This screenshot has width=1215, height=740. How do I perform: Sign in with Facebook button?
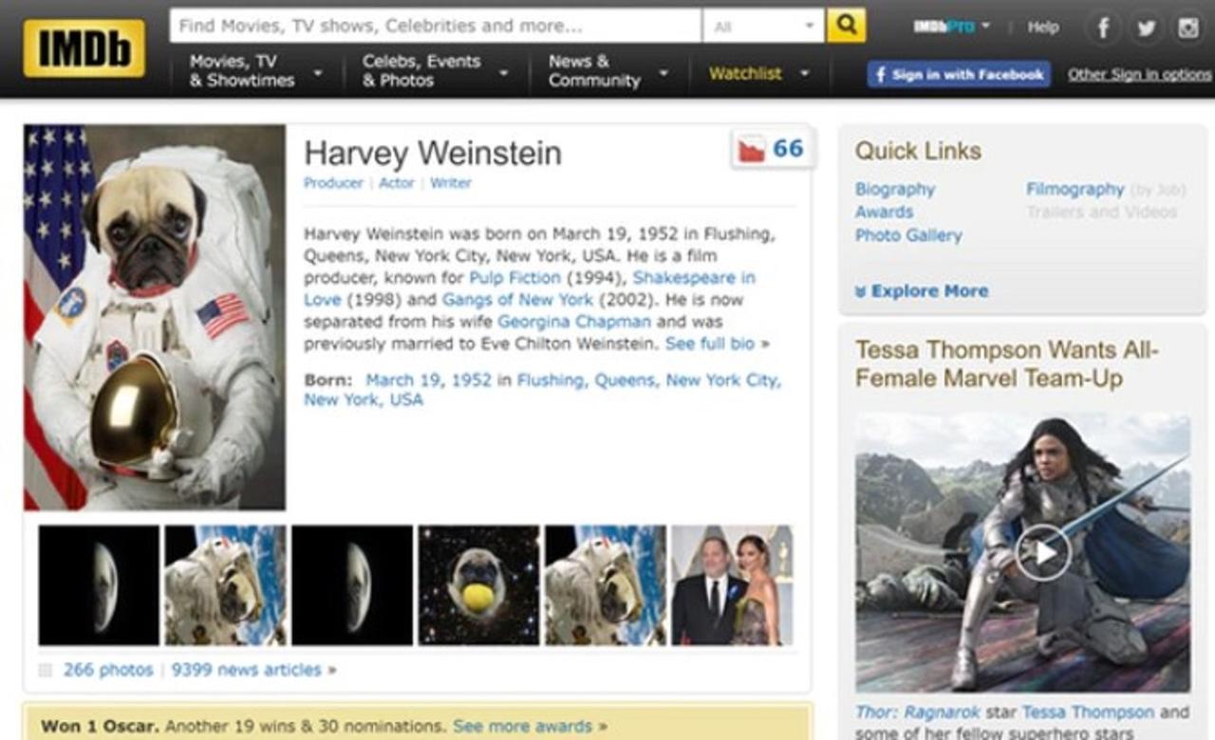(959, 74)
